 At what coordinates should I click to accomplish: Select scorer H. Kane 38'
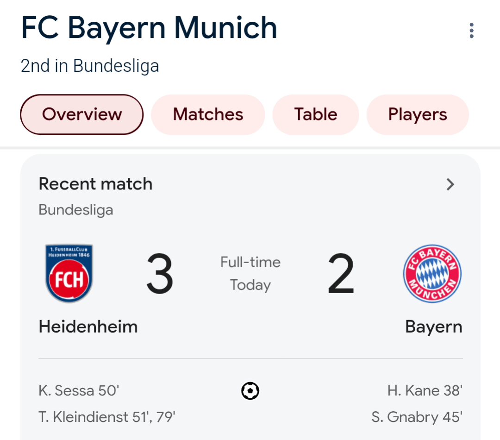(x=425, y=391)
